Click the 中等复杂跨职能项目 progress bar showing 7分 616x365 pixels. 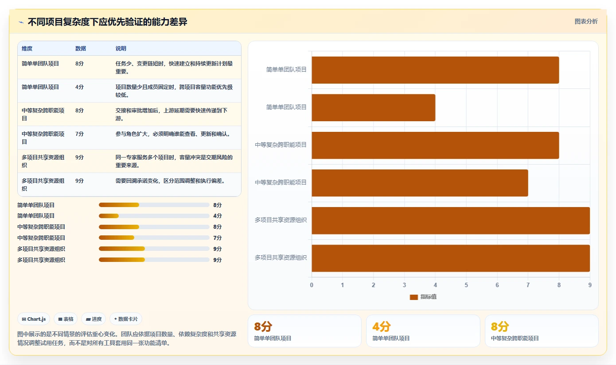click(154, 238)
